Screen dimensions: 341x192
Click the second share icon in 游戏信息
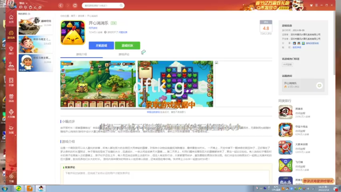tap(299, 44)
